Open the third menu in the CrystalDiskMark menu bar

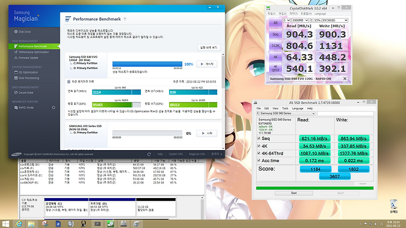pos(294,14)
